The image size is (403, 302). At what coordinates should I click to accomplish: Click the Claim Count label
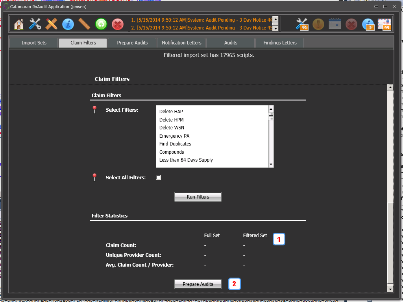pyautogui.click(x=121, y=245)
